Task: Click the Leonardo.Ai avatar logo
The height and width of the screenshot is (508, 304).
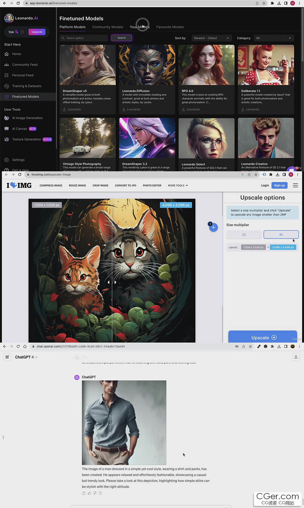Action: point(9,18)
